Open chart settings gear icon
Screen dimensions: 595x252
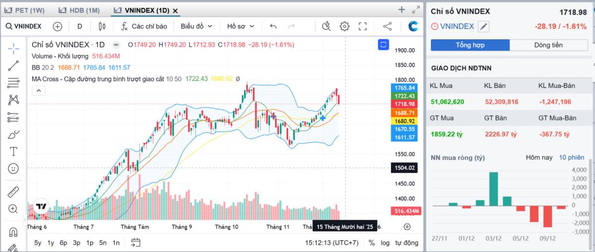(x=345, y=26)
